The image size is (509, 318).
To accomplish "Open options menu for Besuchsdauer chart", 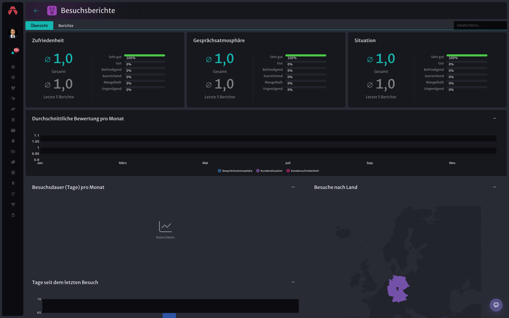I will [x=293, y=187].
